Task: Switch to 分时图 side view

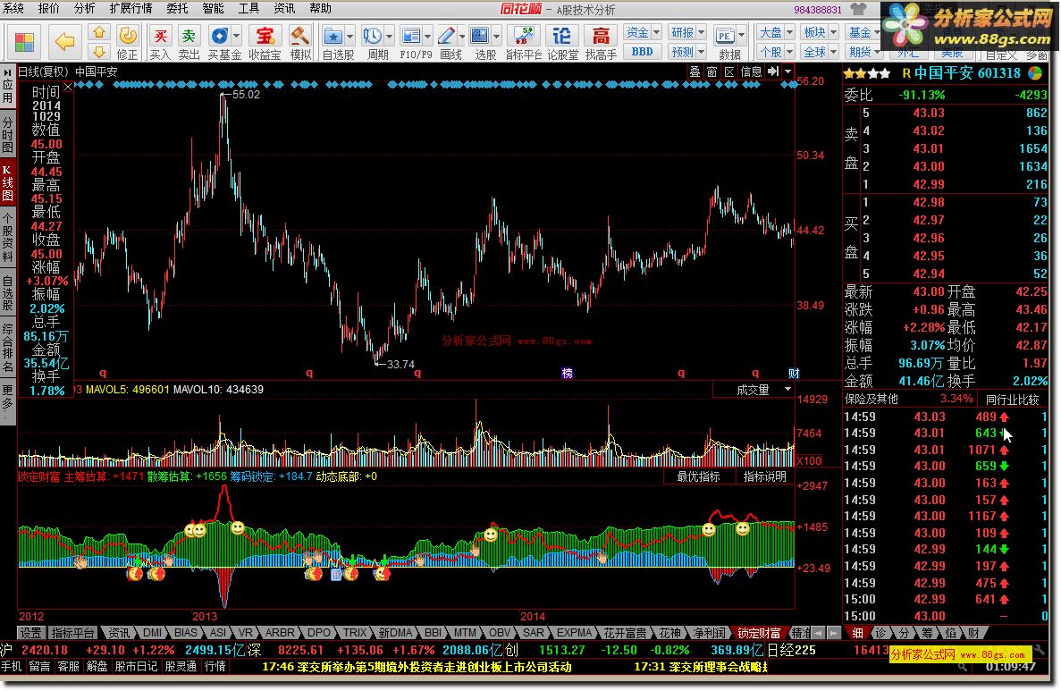Action: pos(7,134)
